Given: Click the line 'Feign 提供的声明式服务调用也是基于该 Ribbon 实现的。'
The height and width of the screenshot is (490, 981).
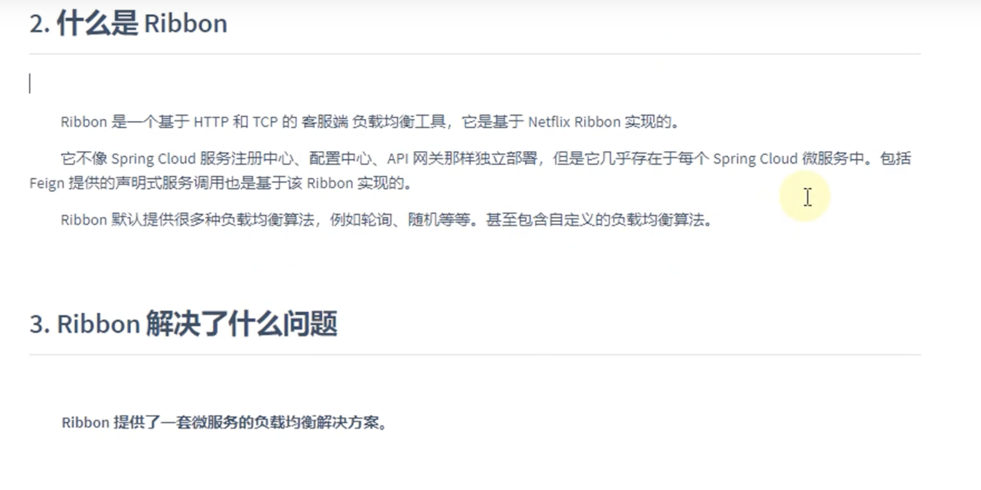Looking at the screenshot, I should (221, 184).
